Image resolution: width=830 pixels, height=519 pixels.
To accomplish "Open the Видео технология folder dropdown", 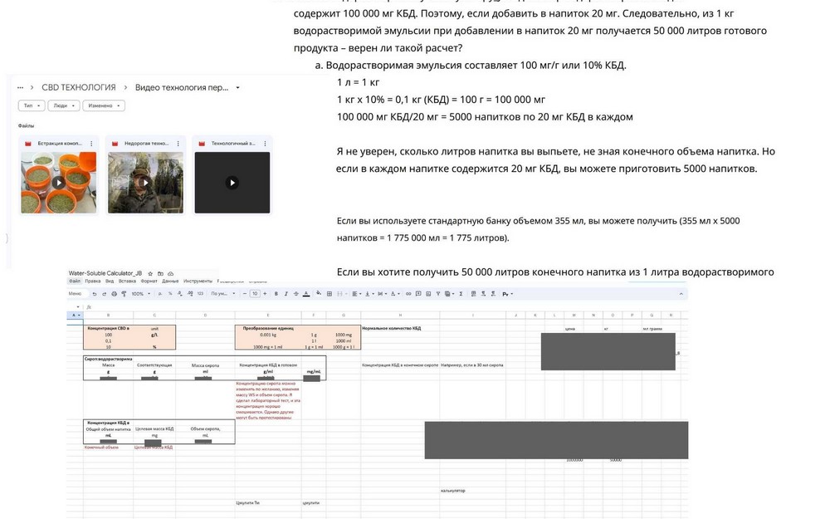I will [237, 88].
